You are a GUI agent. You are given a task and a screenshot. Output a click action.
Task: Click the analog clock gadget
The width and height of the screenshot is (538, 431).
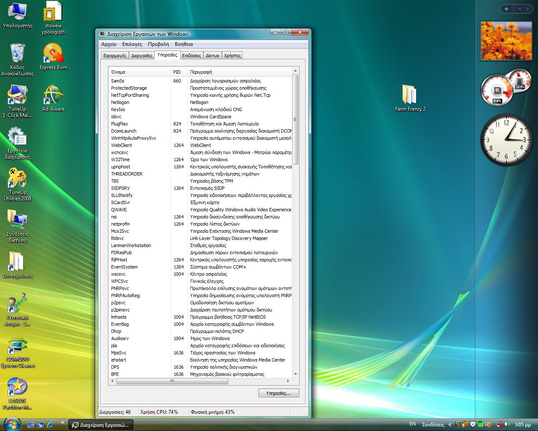pyautogui.click(x=506, y=139)
